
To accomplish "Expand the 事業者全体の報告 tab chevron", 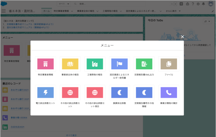I will point(97,11).
